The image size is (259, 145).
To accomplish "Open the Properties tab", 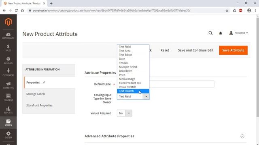I will pyautogui.click(x=49, y=82).
